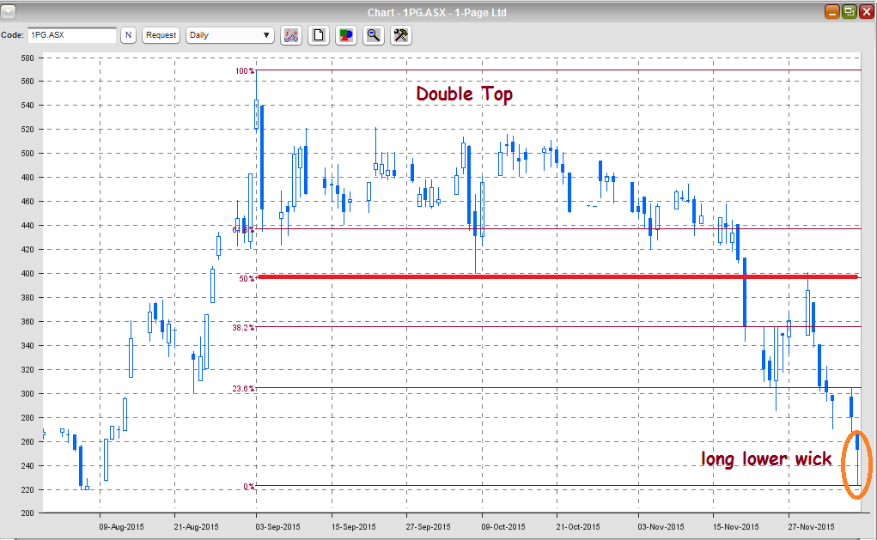
Task: Click the 'Code:' label
Action: (x=12, y=35)
